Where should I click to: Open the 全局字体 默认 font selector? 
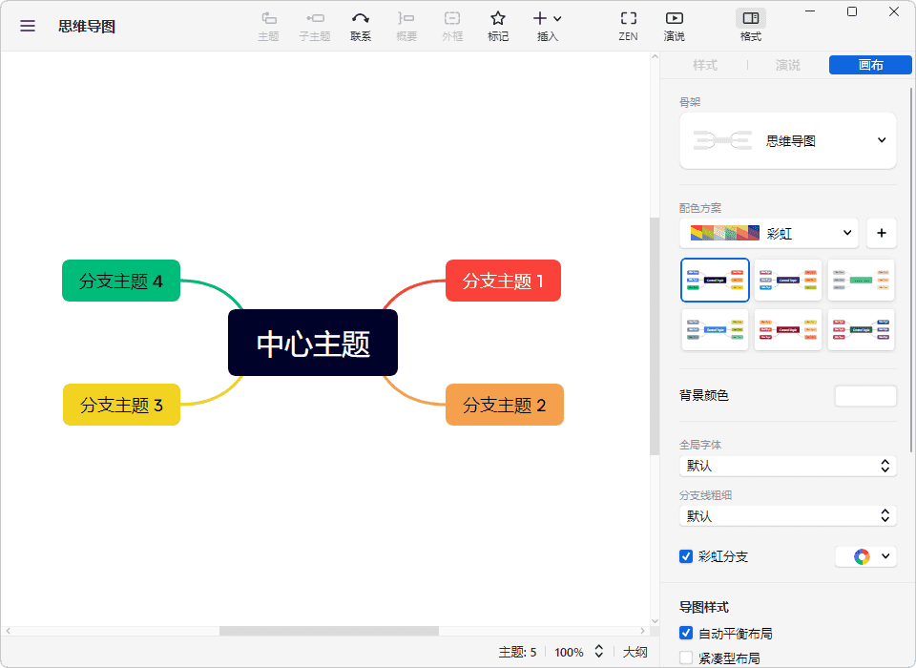click(787, 466)
